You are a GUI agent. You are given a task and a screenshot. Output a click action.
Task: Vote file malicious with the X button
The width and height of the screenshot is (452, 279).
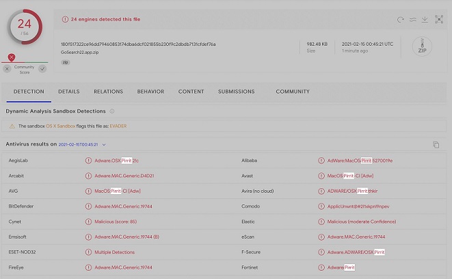[7, 69]
